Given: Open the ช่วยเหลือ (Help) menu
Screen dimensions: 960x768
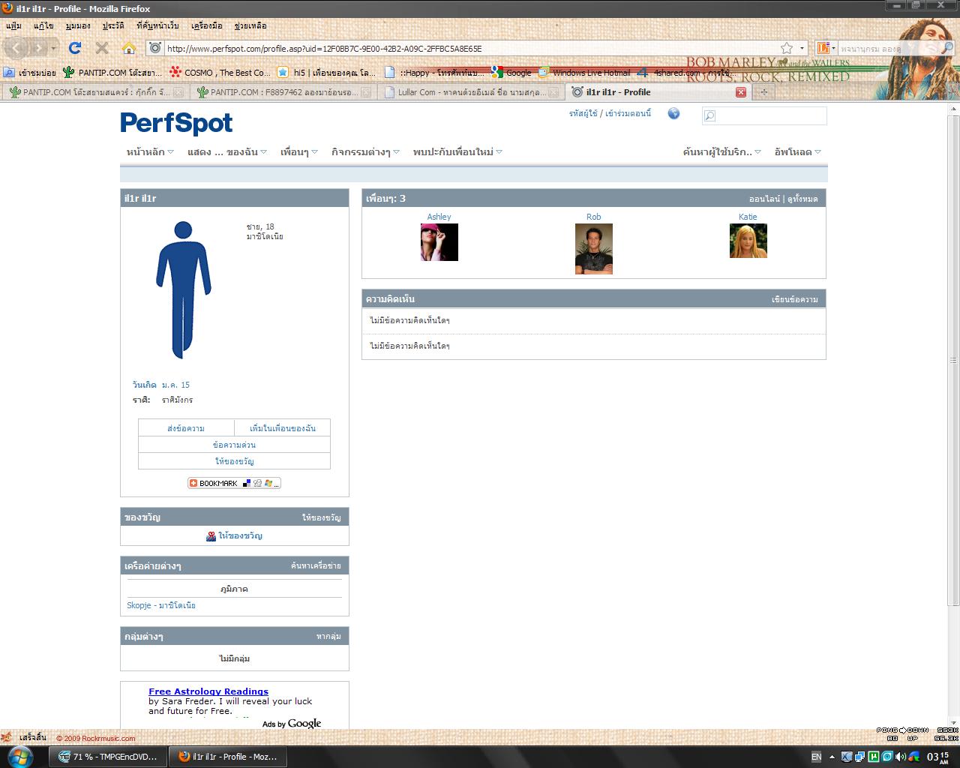Looking at the screenshot, I should tap(250, 25).
